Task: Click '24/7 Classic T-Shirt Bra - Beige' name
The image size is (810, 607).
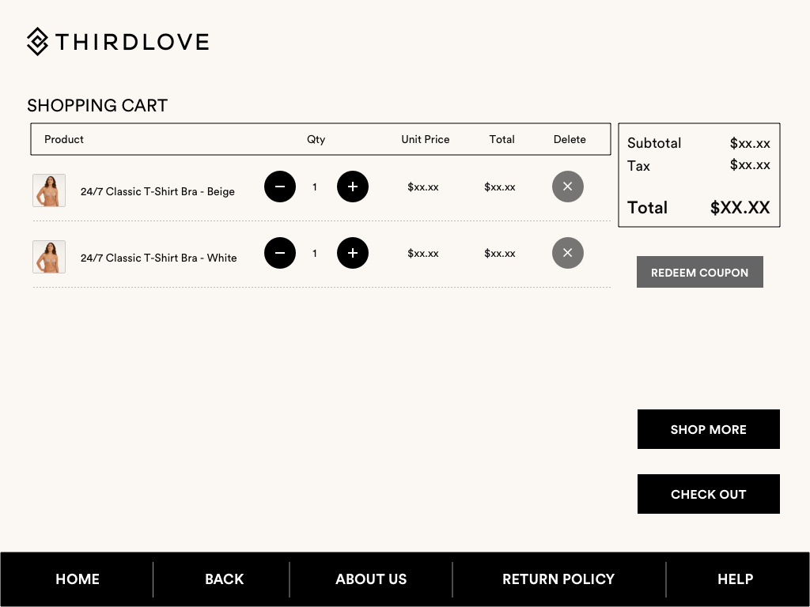Action: [157, 191]
